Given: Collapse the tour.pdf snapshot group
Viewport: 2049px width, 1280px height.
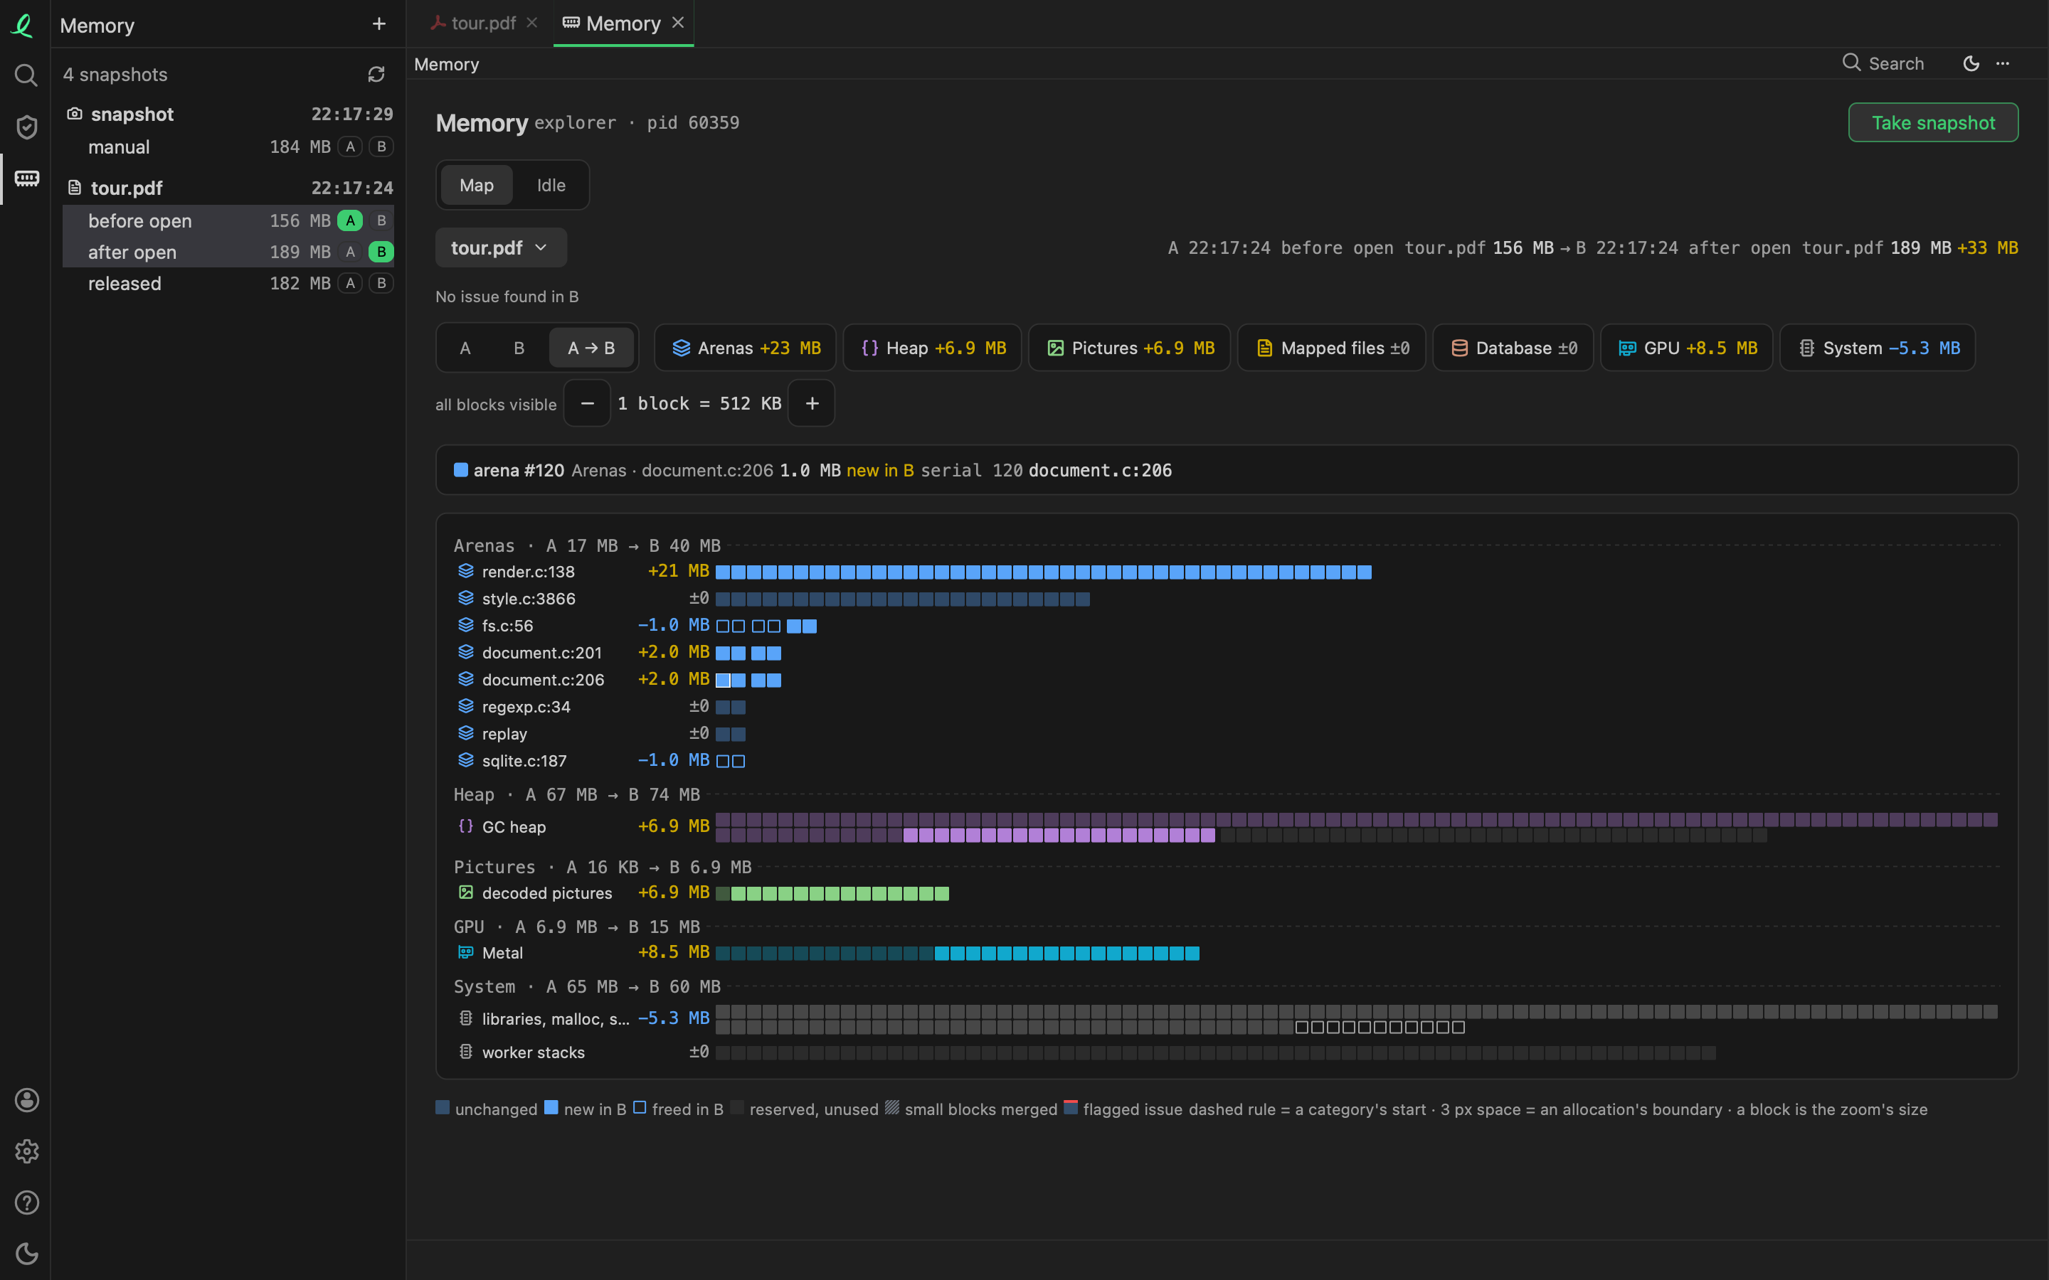Looking at the screenshot, I should (x=228, y=188).
